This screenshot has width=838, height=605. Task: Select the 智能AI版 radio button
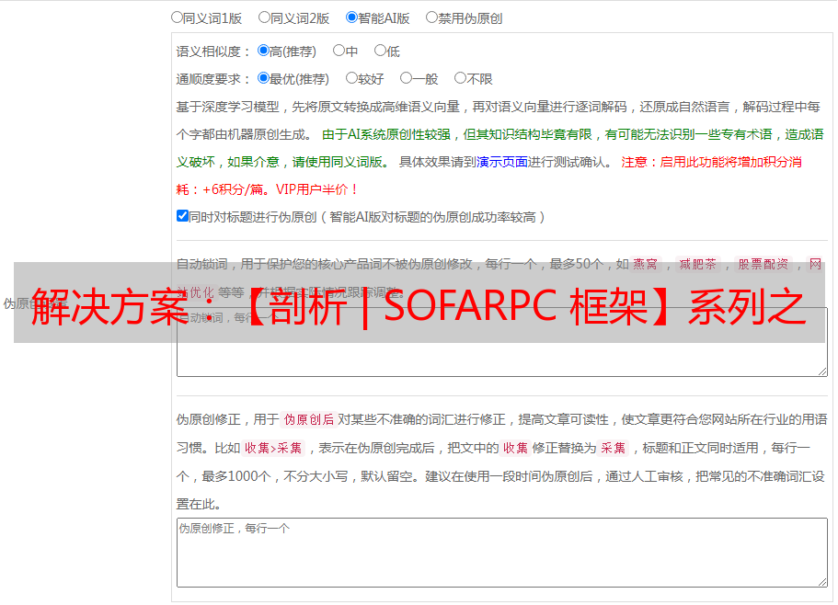(x=351, y=17)
